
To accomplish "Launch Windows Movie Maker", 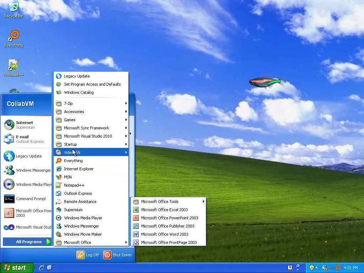I will coord(91,234).
